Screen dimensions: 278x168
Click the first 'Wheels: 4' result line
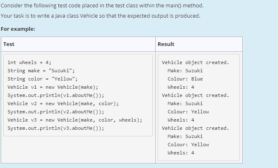pyautogui.click(x=181, y=87)
